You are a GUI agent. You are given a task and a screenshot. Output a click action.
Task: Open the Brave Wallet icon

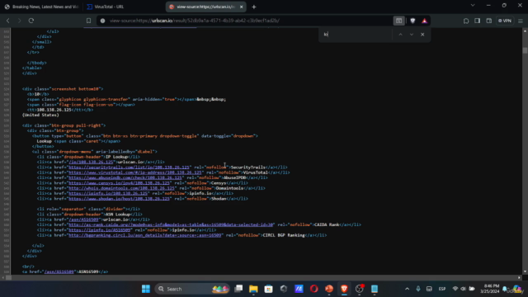(489, 21)
